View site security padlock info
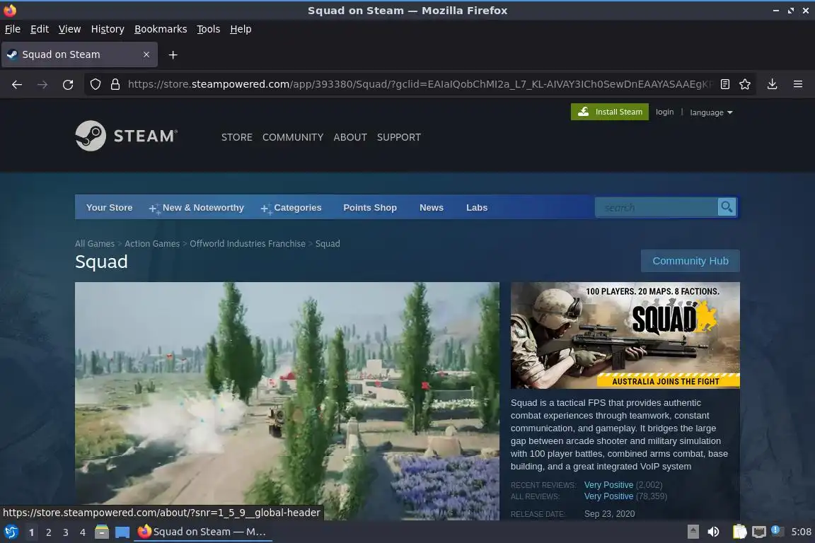 [115, 84]
